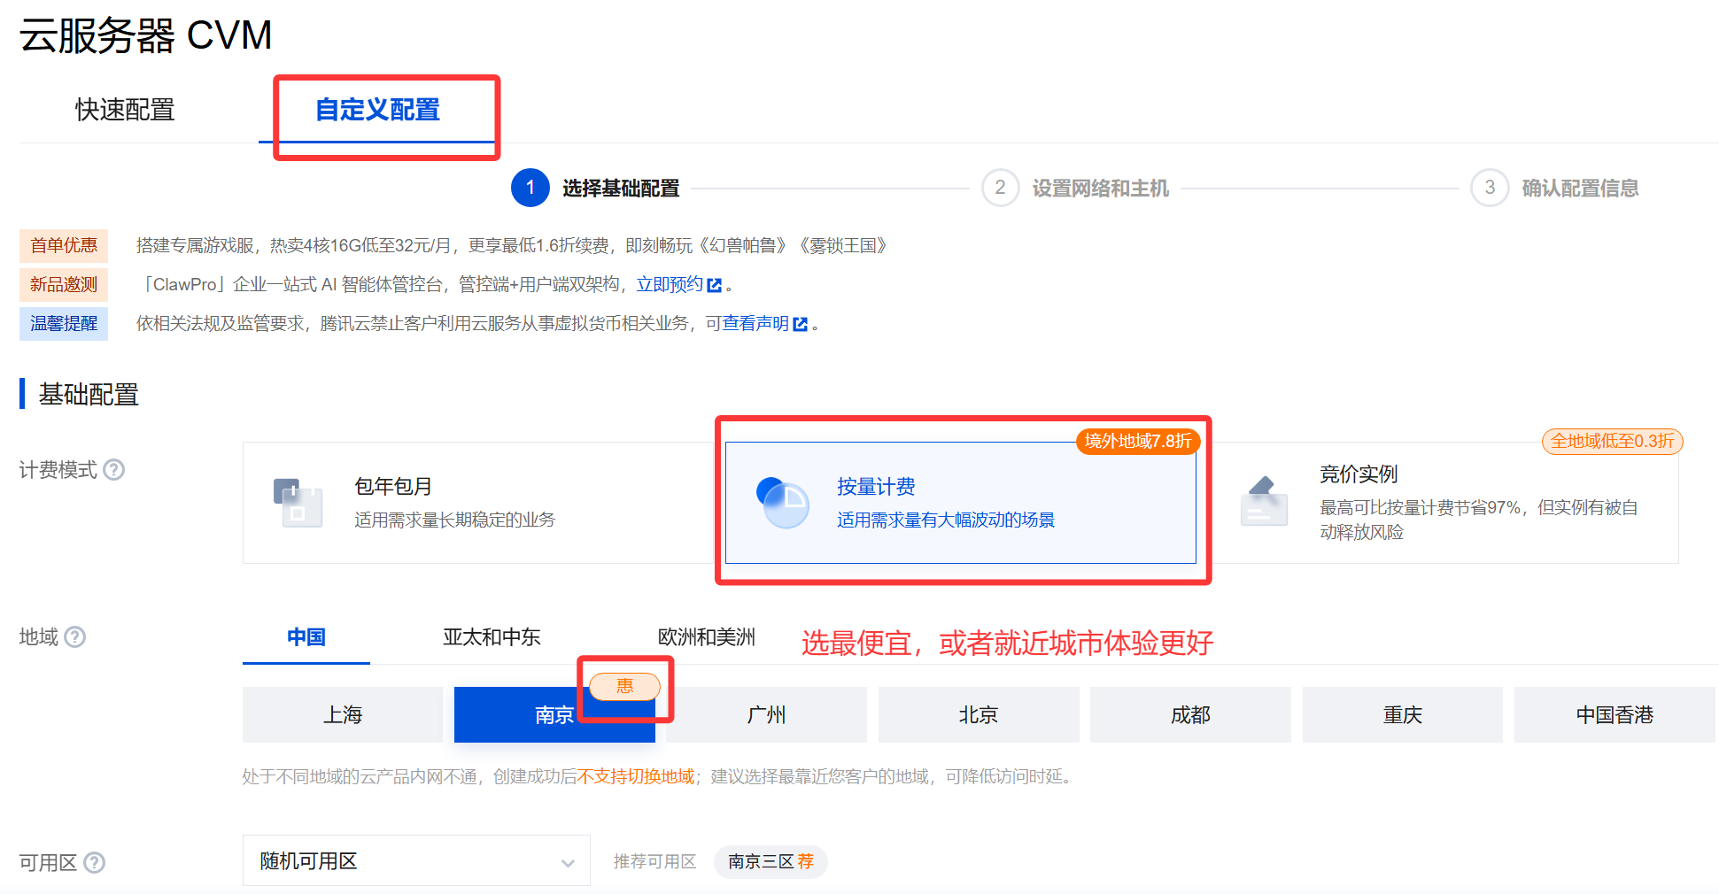Viewport: 1719px width, 894px height.
Task: Click the 包年包月 calendar icon
Action: click(x=298, y=502)
